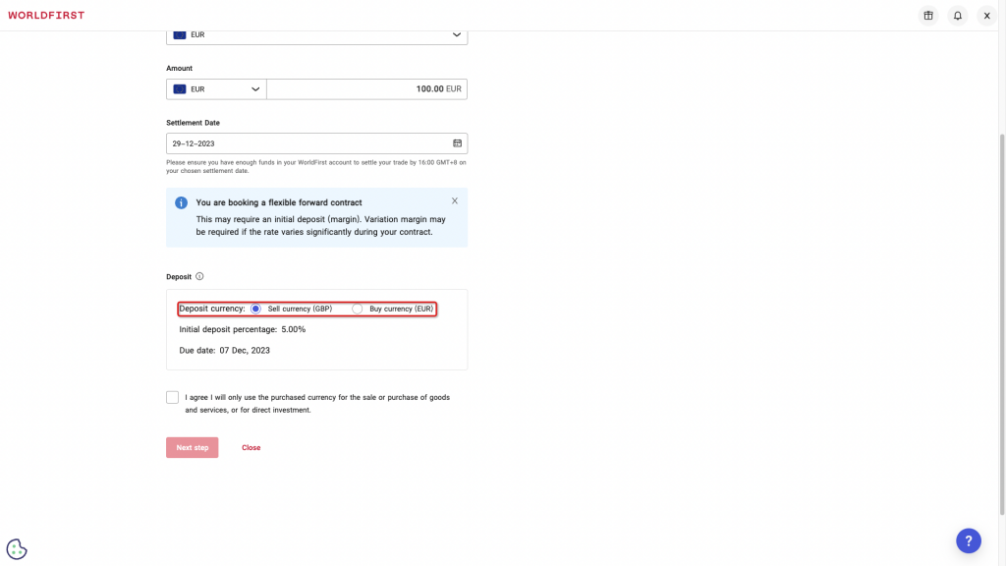Click the Deposit info tooltip icon

[199, 277]
